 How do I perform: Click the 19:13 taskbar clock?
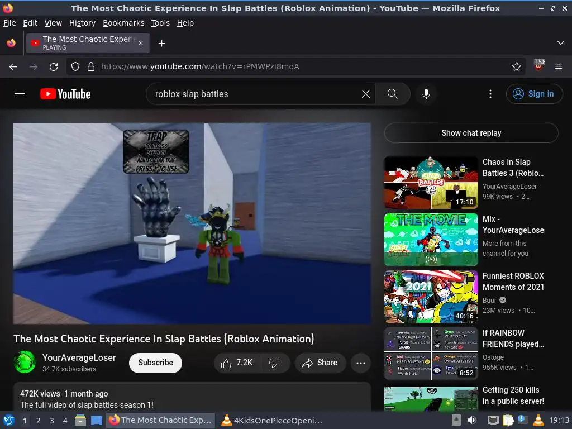[x=559, y=420]
